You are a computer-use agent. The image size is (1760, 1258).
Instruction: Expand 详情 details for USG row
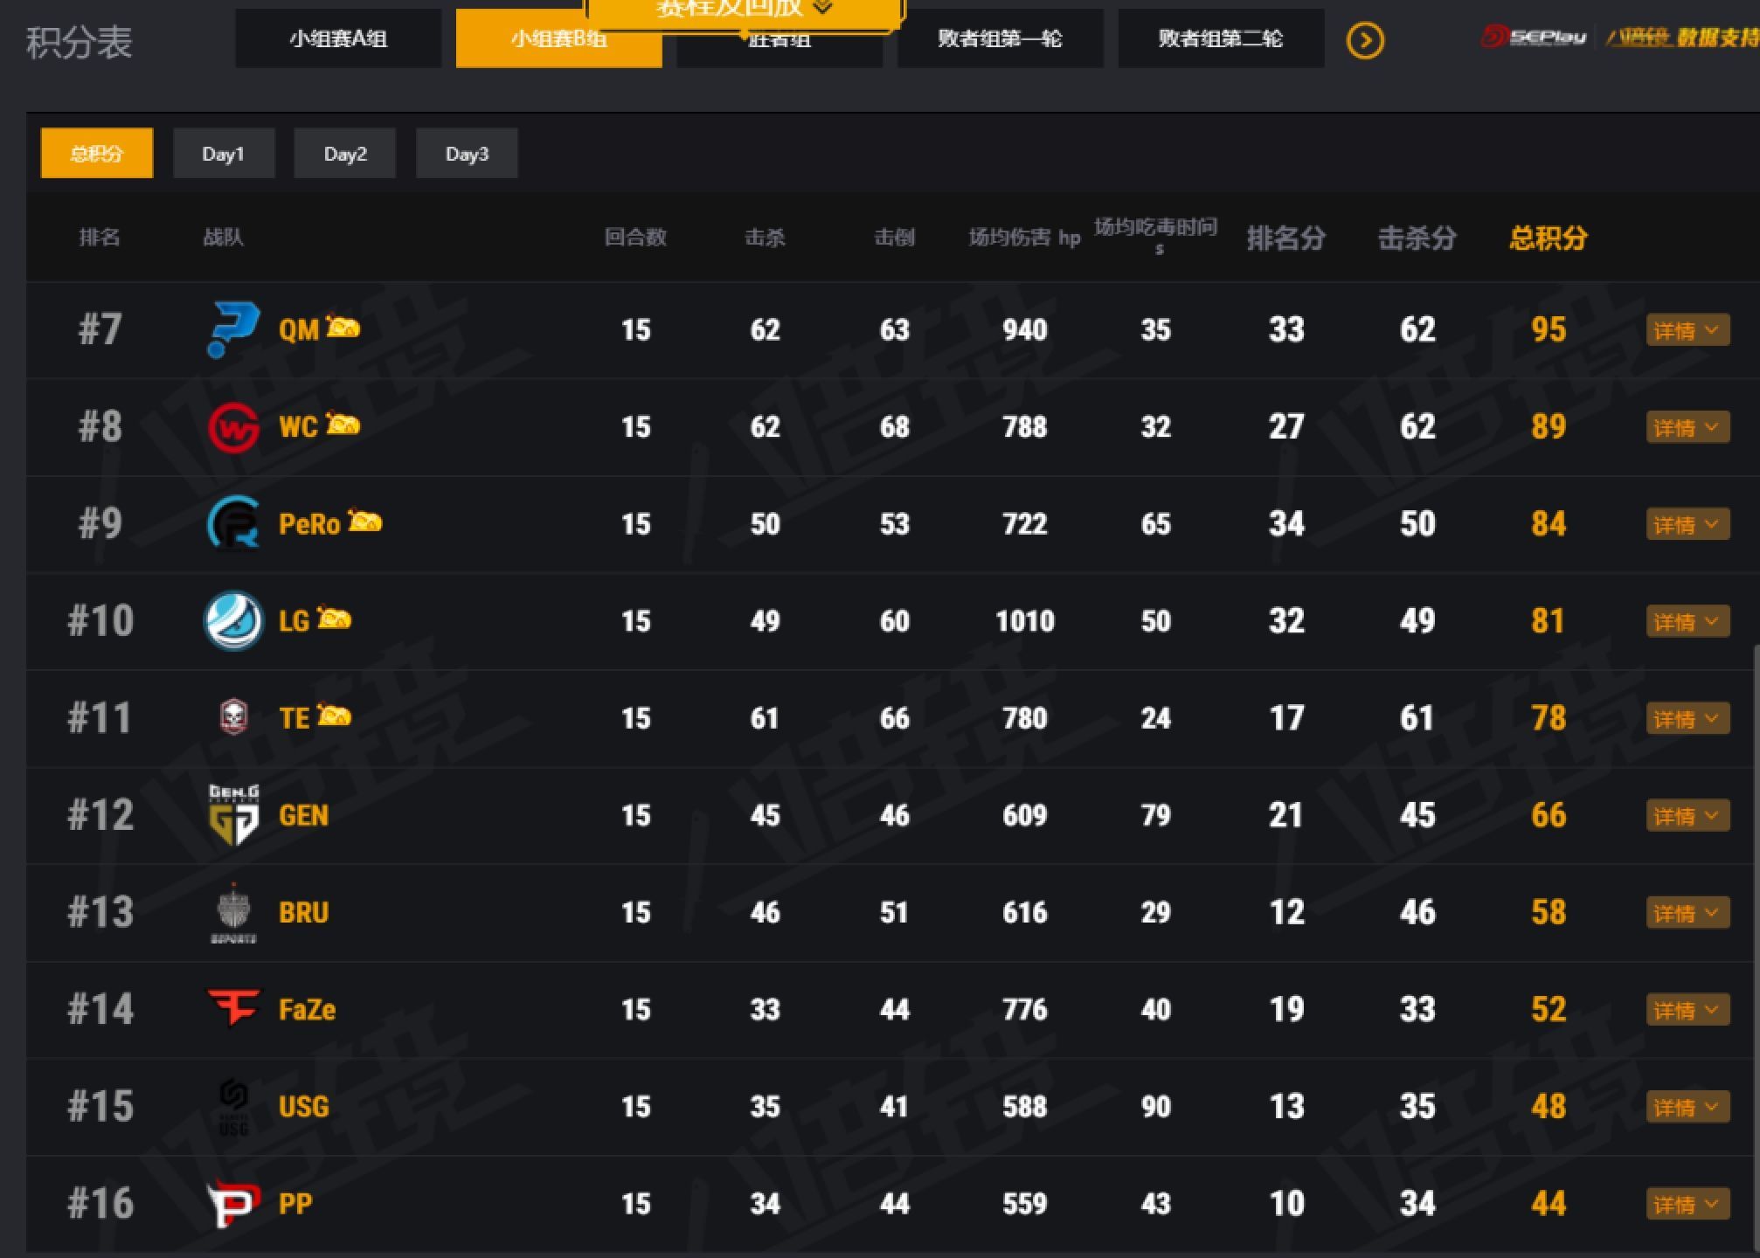click(x=1687, y=1107)
